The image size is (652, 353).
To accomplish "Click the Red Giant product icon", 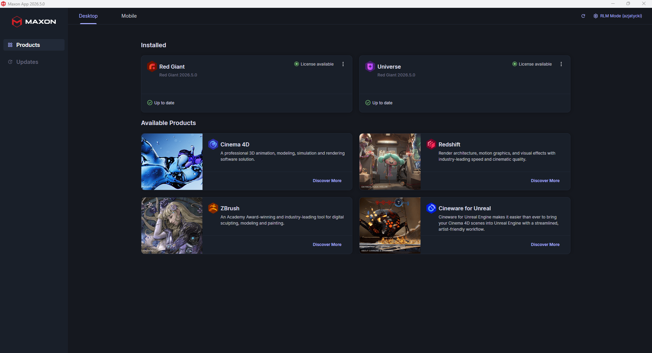I will pos(152,67).
